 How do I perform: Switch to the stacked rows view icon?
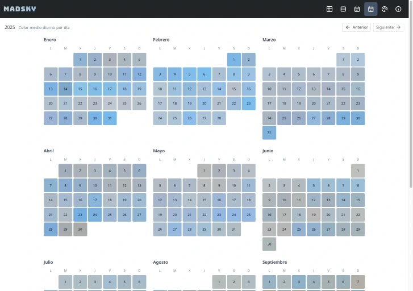point(343,9)
